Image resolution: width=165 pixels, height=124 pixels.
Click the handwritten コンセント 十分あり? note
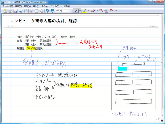point(129,114)
